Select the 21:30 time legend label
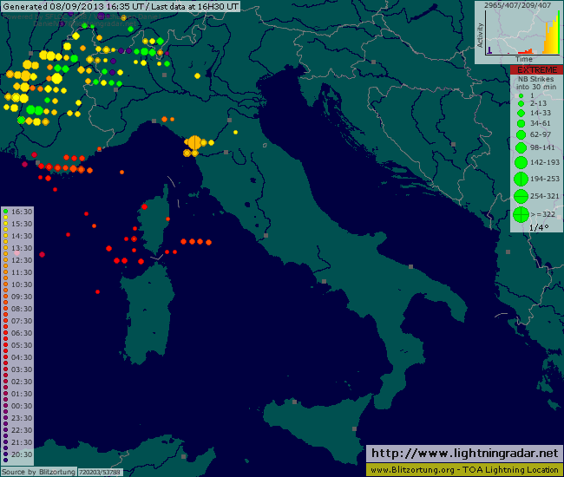 (22, 442)
